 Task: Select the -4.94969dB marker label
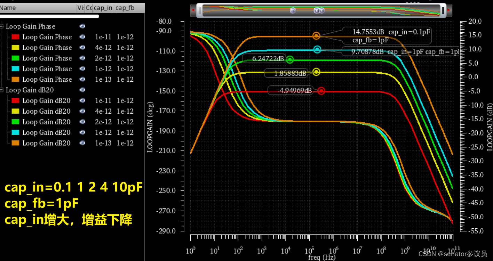point(290,91)
